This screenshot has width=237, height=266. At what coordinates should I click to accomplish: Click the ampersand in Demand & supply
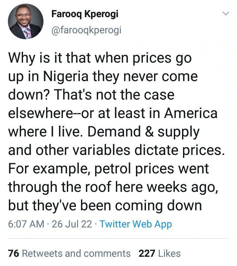pyautogui.click(x=146, y=132)
